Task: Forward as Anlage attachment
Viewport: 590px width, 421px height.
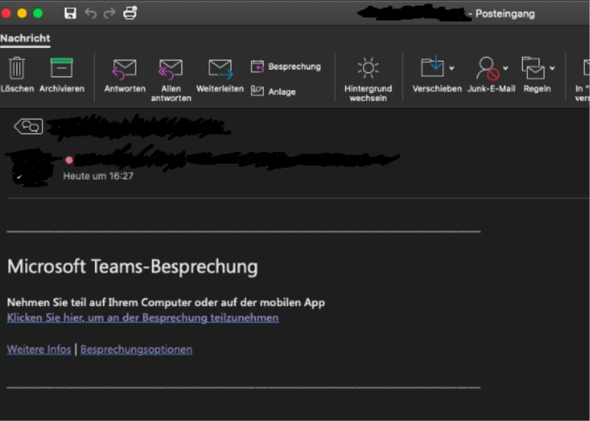Action: [x=273, y=91]
